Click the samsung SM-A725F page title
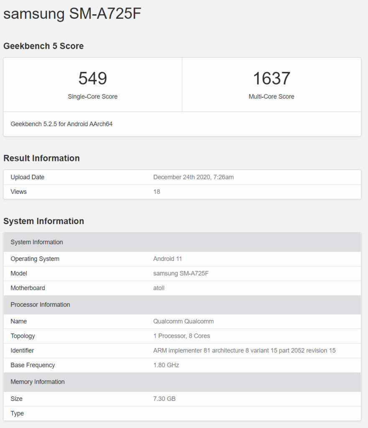Screen dimensions: 368x428 click(72, 14)
